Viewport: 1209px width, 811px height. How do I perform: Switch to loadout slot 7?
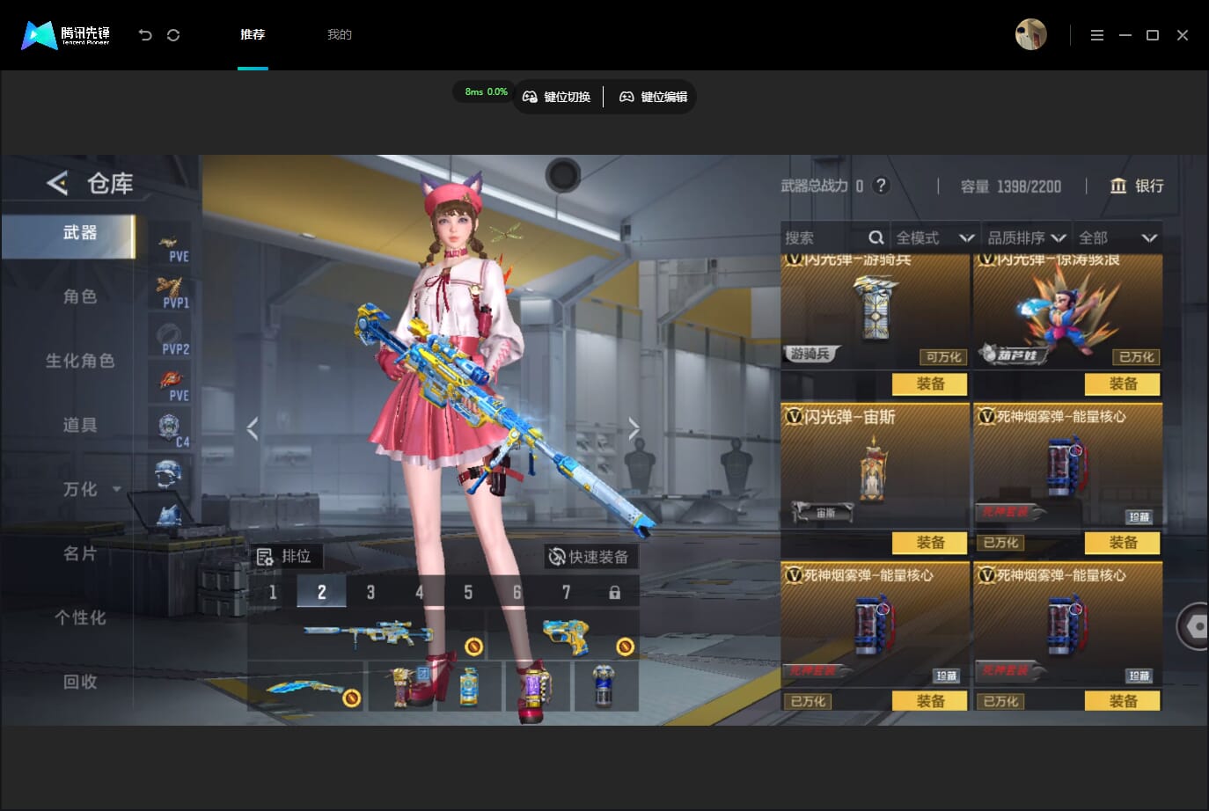(x=566, y=592)
